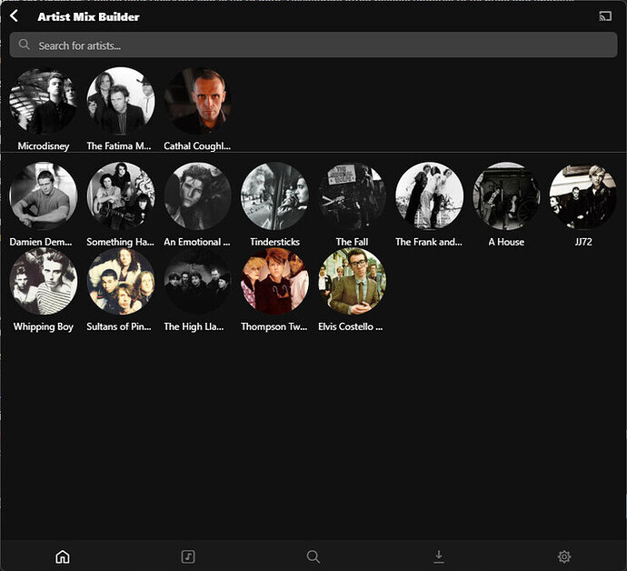Select The Fatima Mansions artist photo

point(120,101)
